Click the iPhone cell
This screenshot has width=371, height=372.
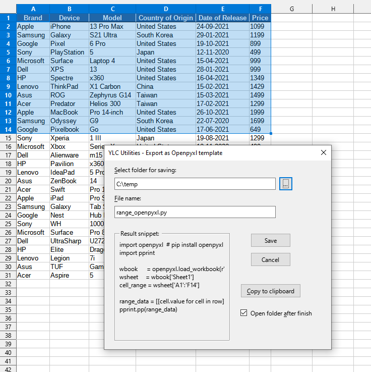69,26
